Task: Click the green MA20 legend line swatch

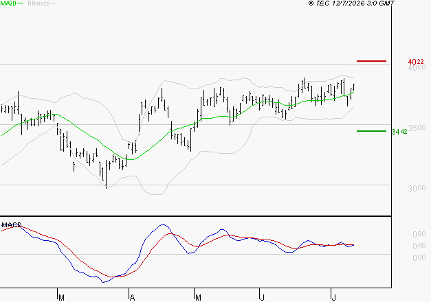Action: point(20,3)
